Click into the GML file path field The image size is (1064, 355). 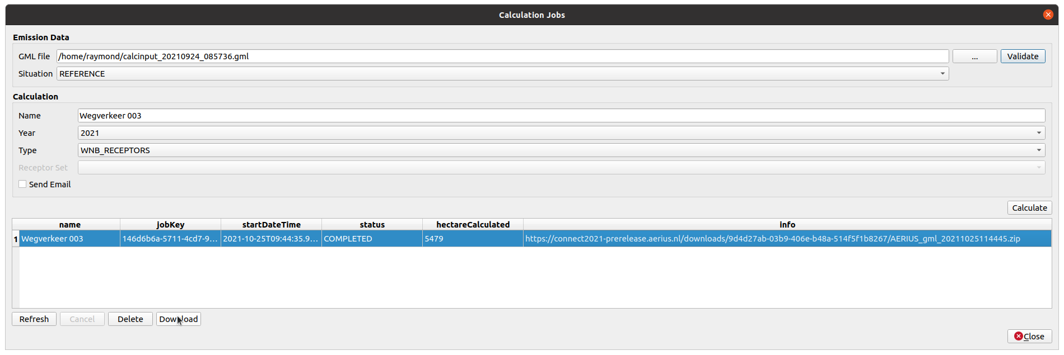coord(502,56)
